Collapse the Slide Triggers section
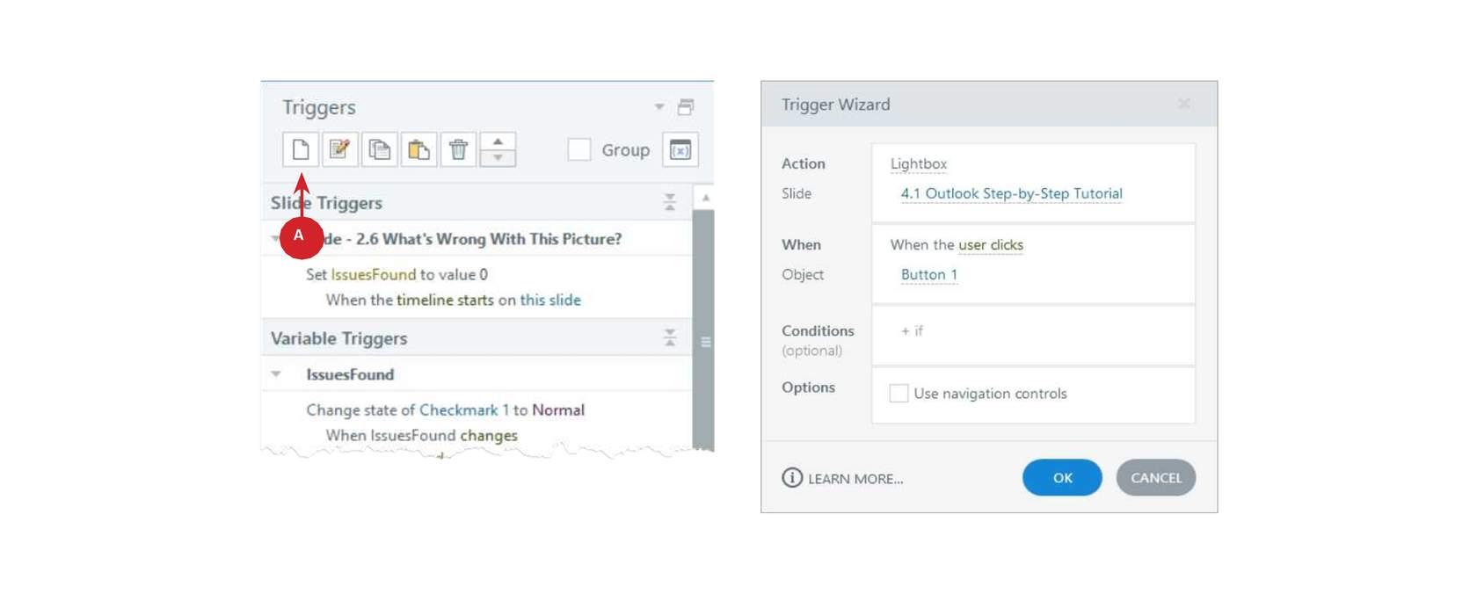 (x=670, y=203)
